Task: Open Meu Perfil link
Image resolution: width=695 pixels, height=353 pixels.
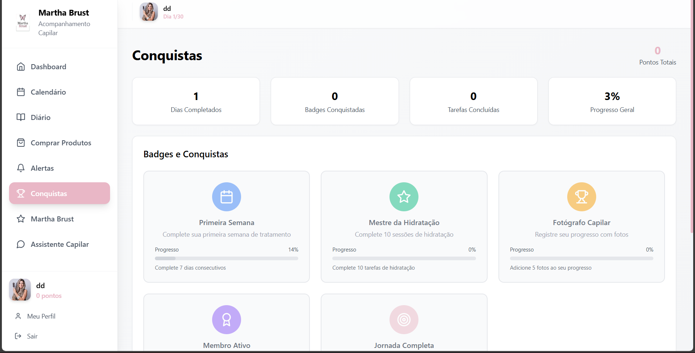Action: (x=41, y=316)
